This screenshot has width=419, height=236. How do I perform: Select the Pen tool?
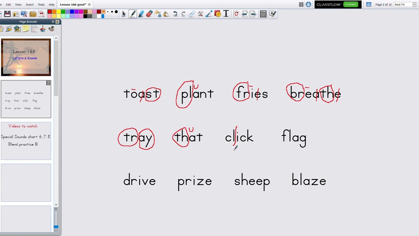[133, 14]
